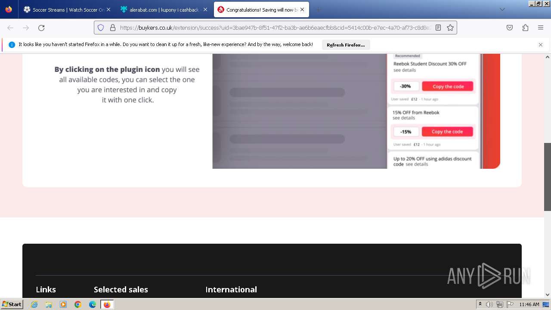View site security padlock info
Image resolution: width=551 pixels, height=310 pixels.
113,28
